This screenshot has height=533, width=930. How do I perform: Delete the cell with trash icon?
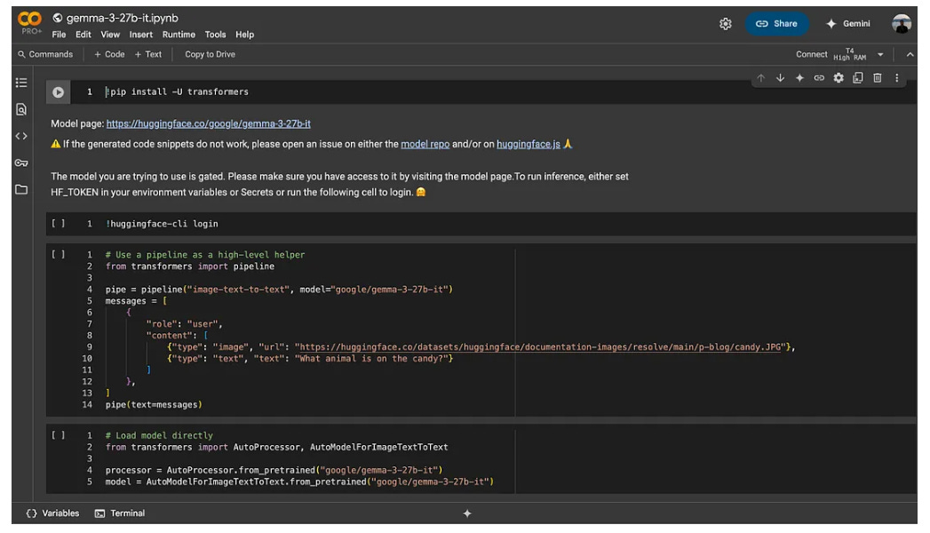(878, 78)
